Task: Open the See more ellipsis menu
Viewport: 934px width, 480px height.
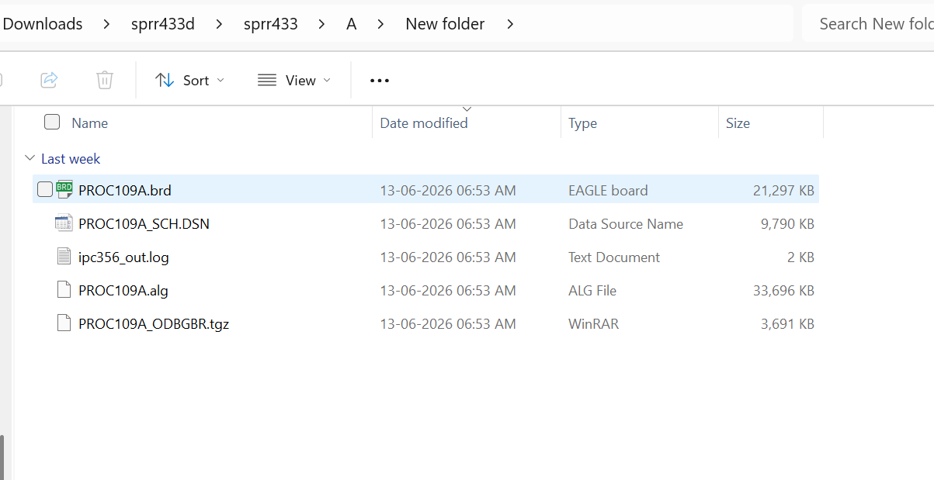Action: [x=379, y=81]
